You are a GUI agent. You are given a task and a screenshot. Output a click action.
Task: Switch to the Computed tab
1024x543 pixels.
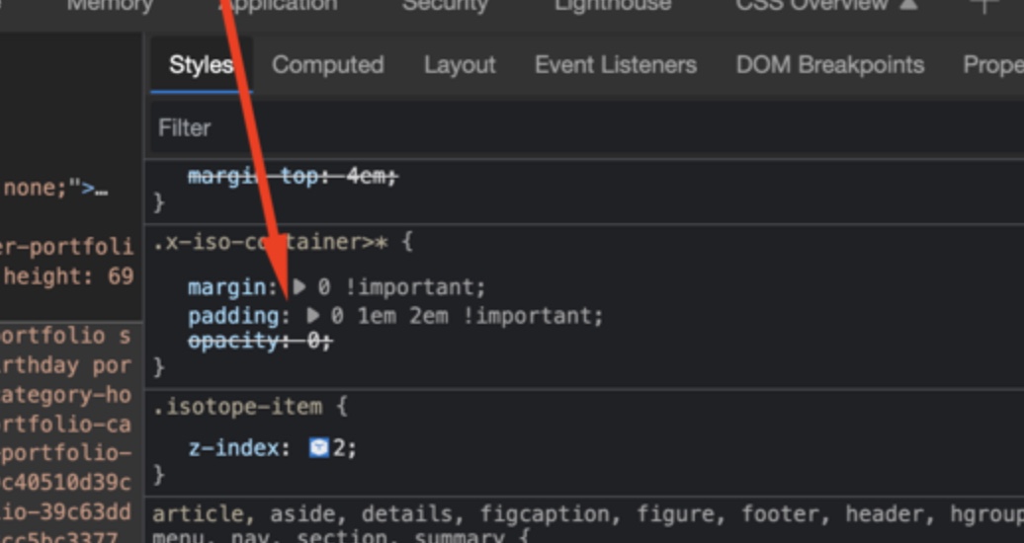pos(327,65)
